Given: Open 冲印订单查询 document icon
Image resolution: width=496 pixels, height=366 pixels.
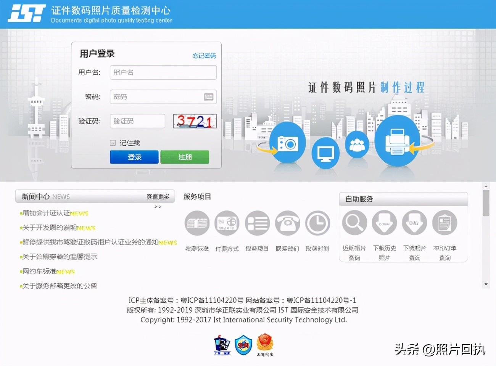Looking at the screenshot, I should click(x=445, y=222).
